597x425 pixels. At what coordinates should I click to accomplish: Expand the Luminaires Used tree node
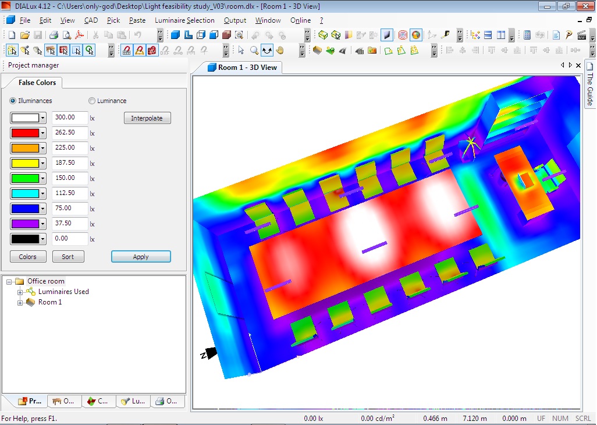point(20,292)
